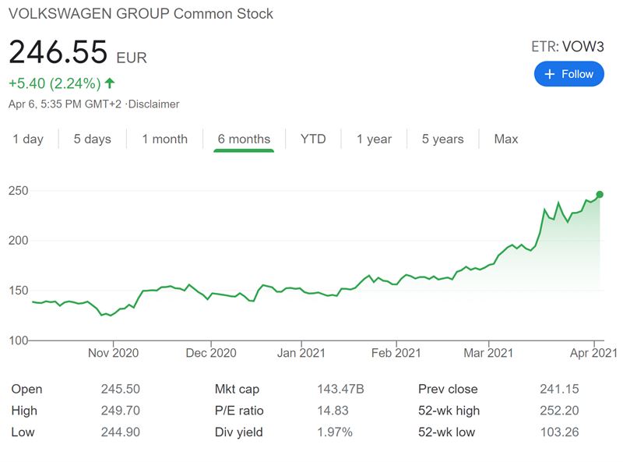Click the High value 249.70
Screen dimensions: 623x462
(121, 411)
